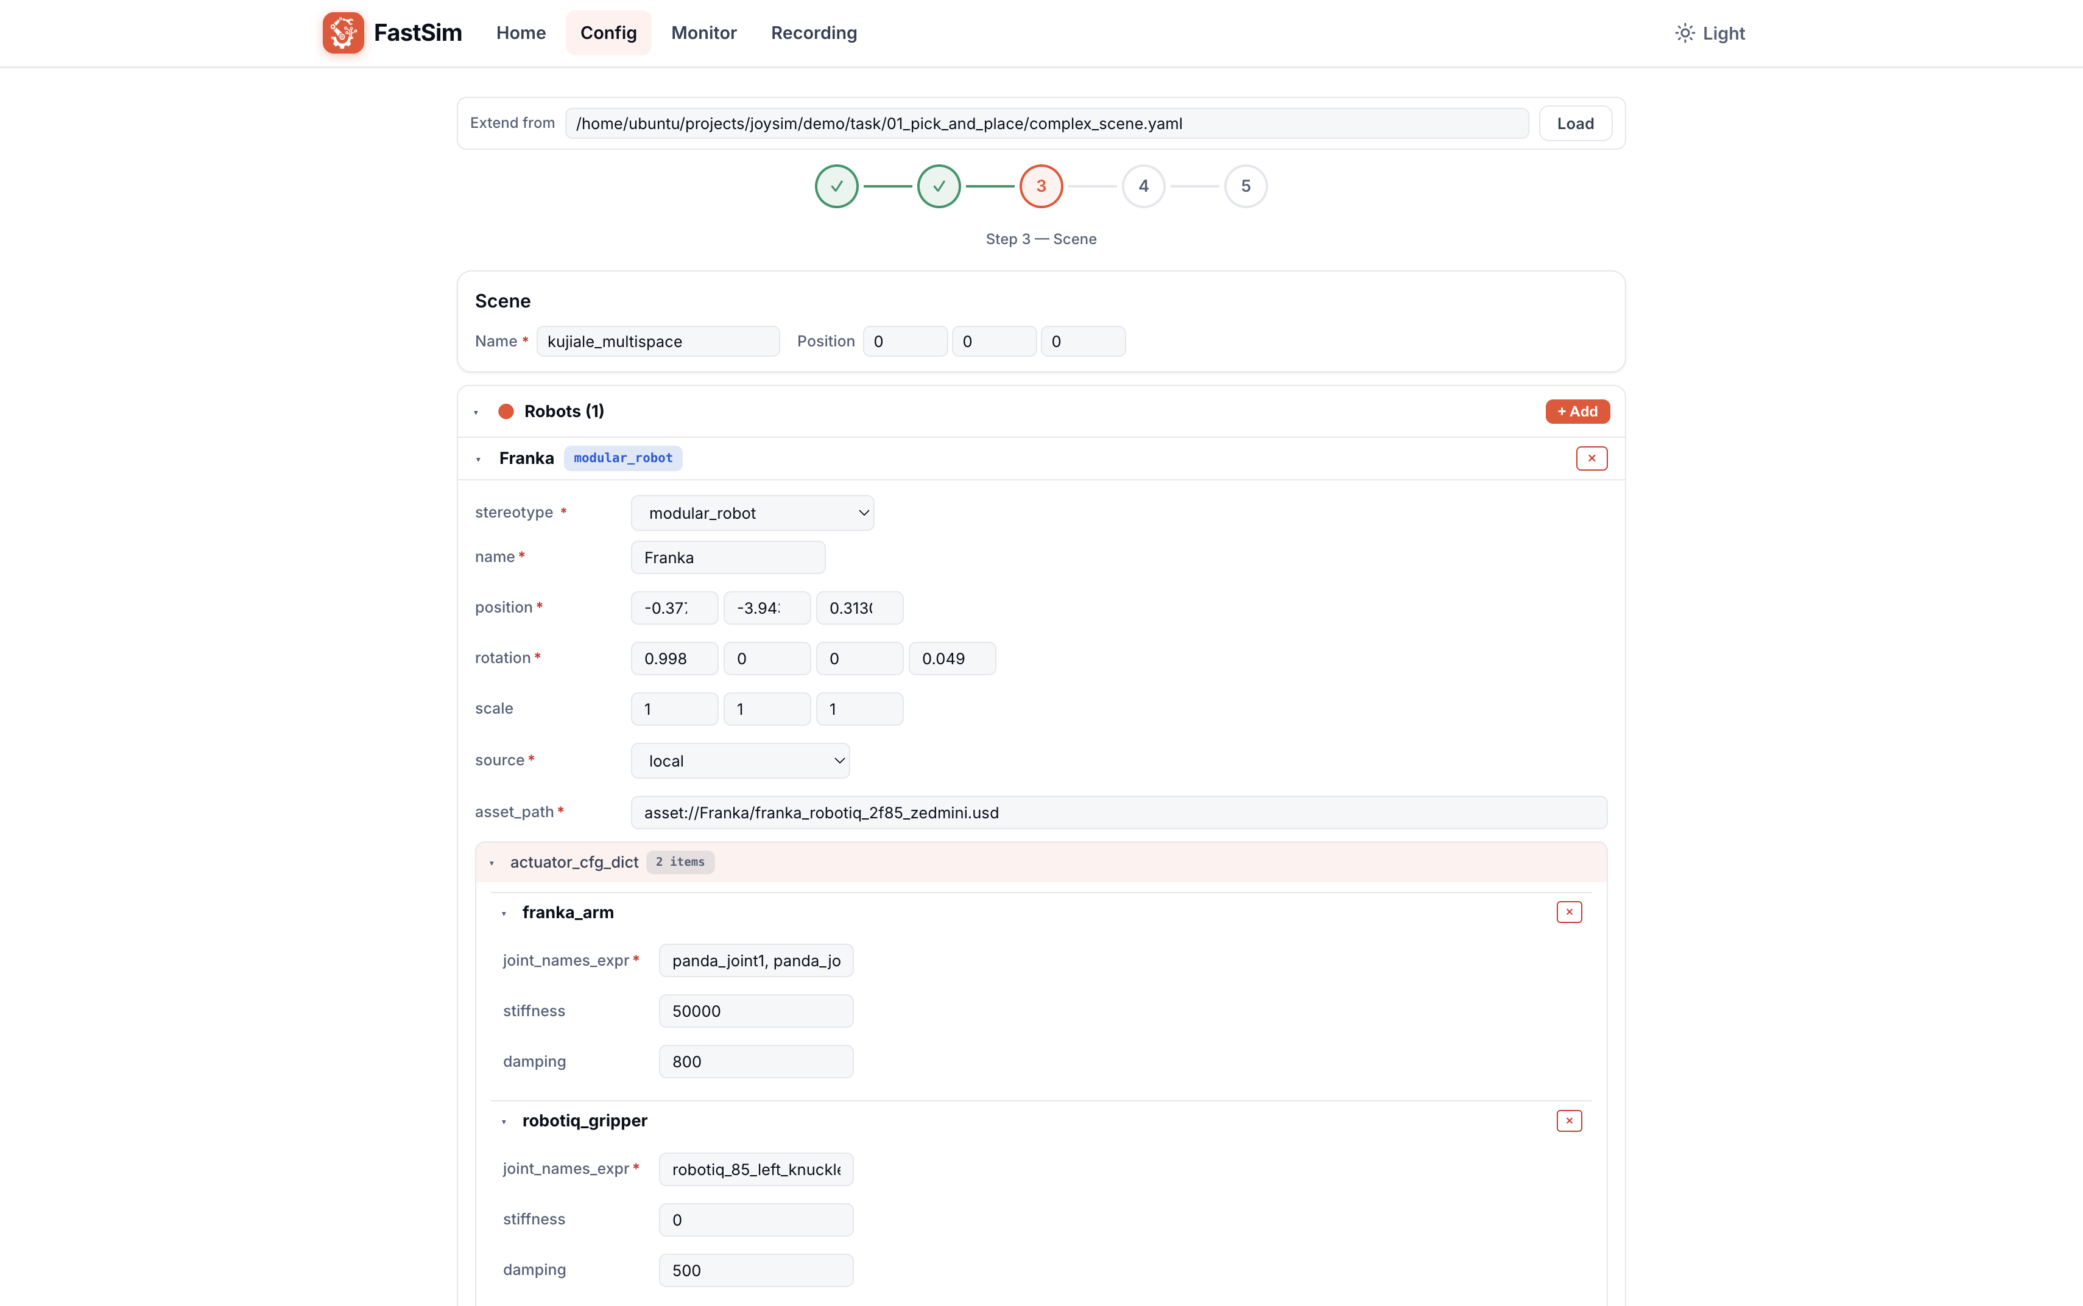The height and width of the screenshot is (1306, 2083).
Task: Edit the second scale field
Action: 767,709
